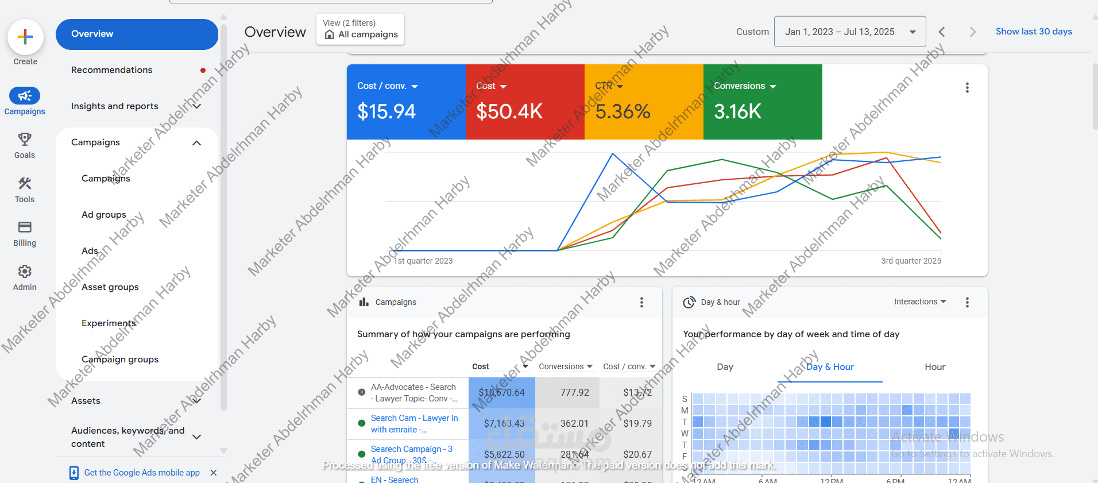1098x483 pixels.
Task: Collapse the Campaigns section in the sidebar
Action: 196,143
